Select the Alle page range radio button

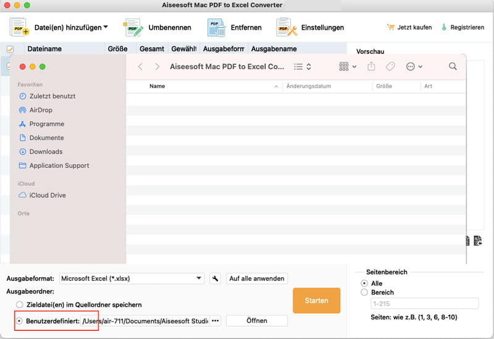point(364,283)
